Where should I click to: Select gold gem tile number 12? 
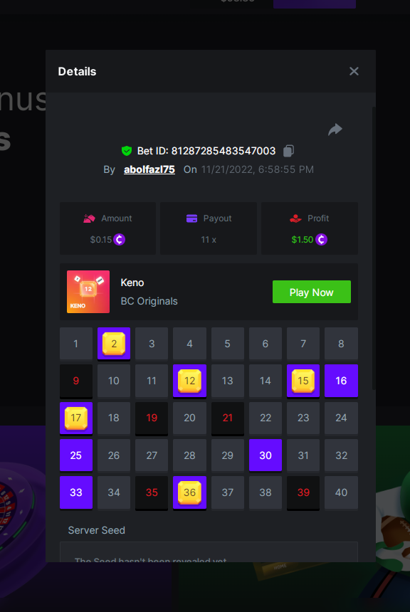(x=189, y=381)
